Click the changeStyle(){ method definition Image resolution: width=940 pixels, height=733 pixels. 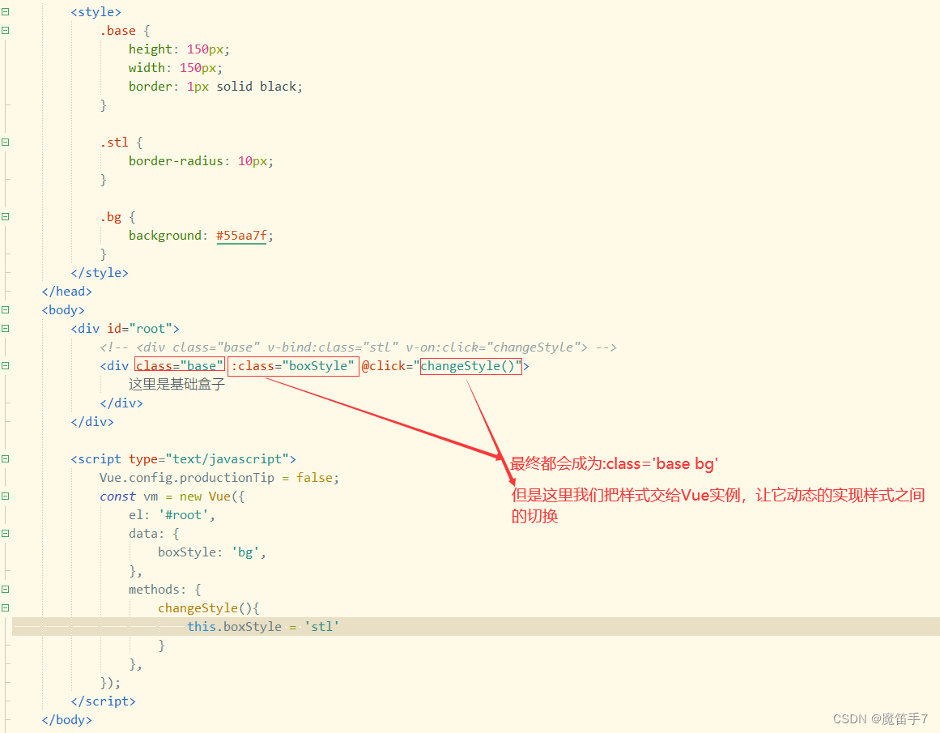(x=209, y=607)
